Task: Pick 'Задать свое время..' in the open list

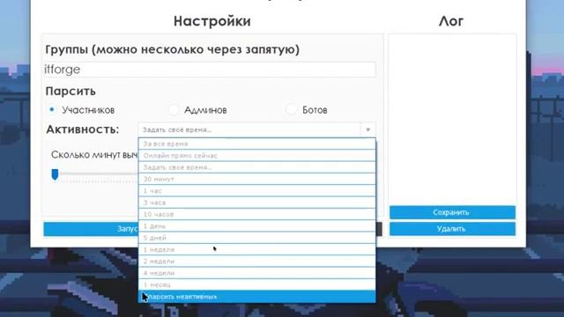Action: coord(256,167)
